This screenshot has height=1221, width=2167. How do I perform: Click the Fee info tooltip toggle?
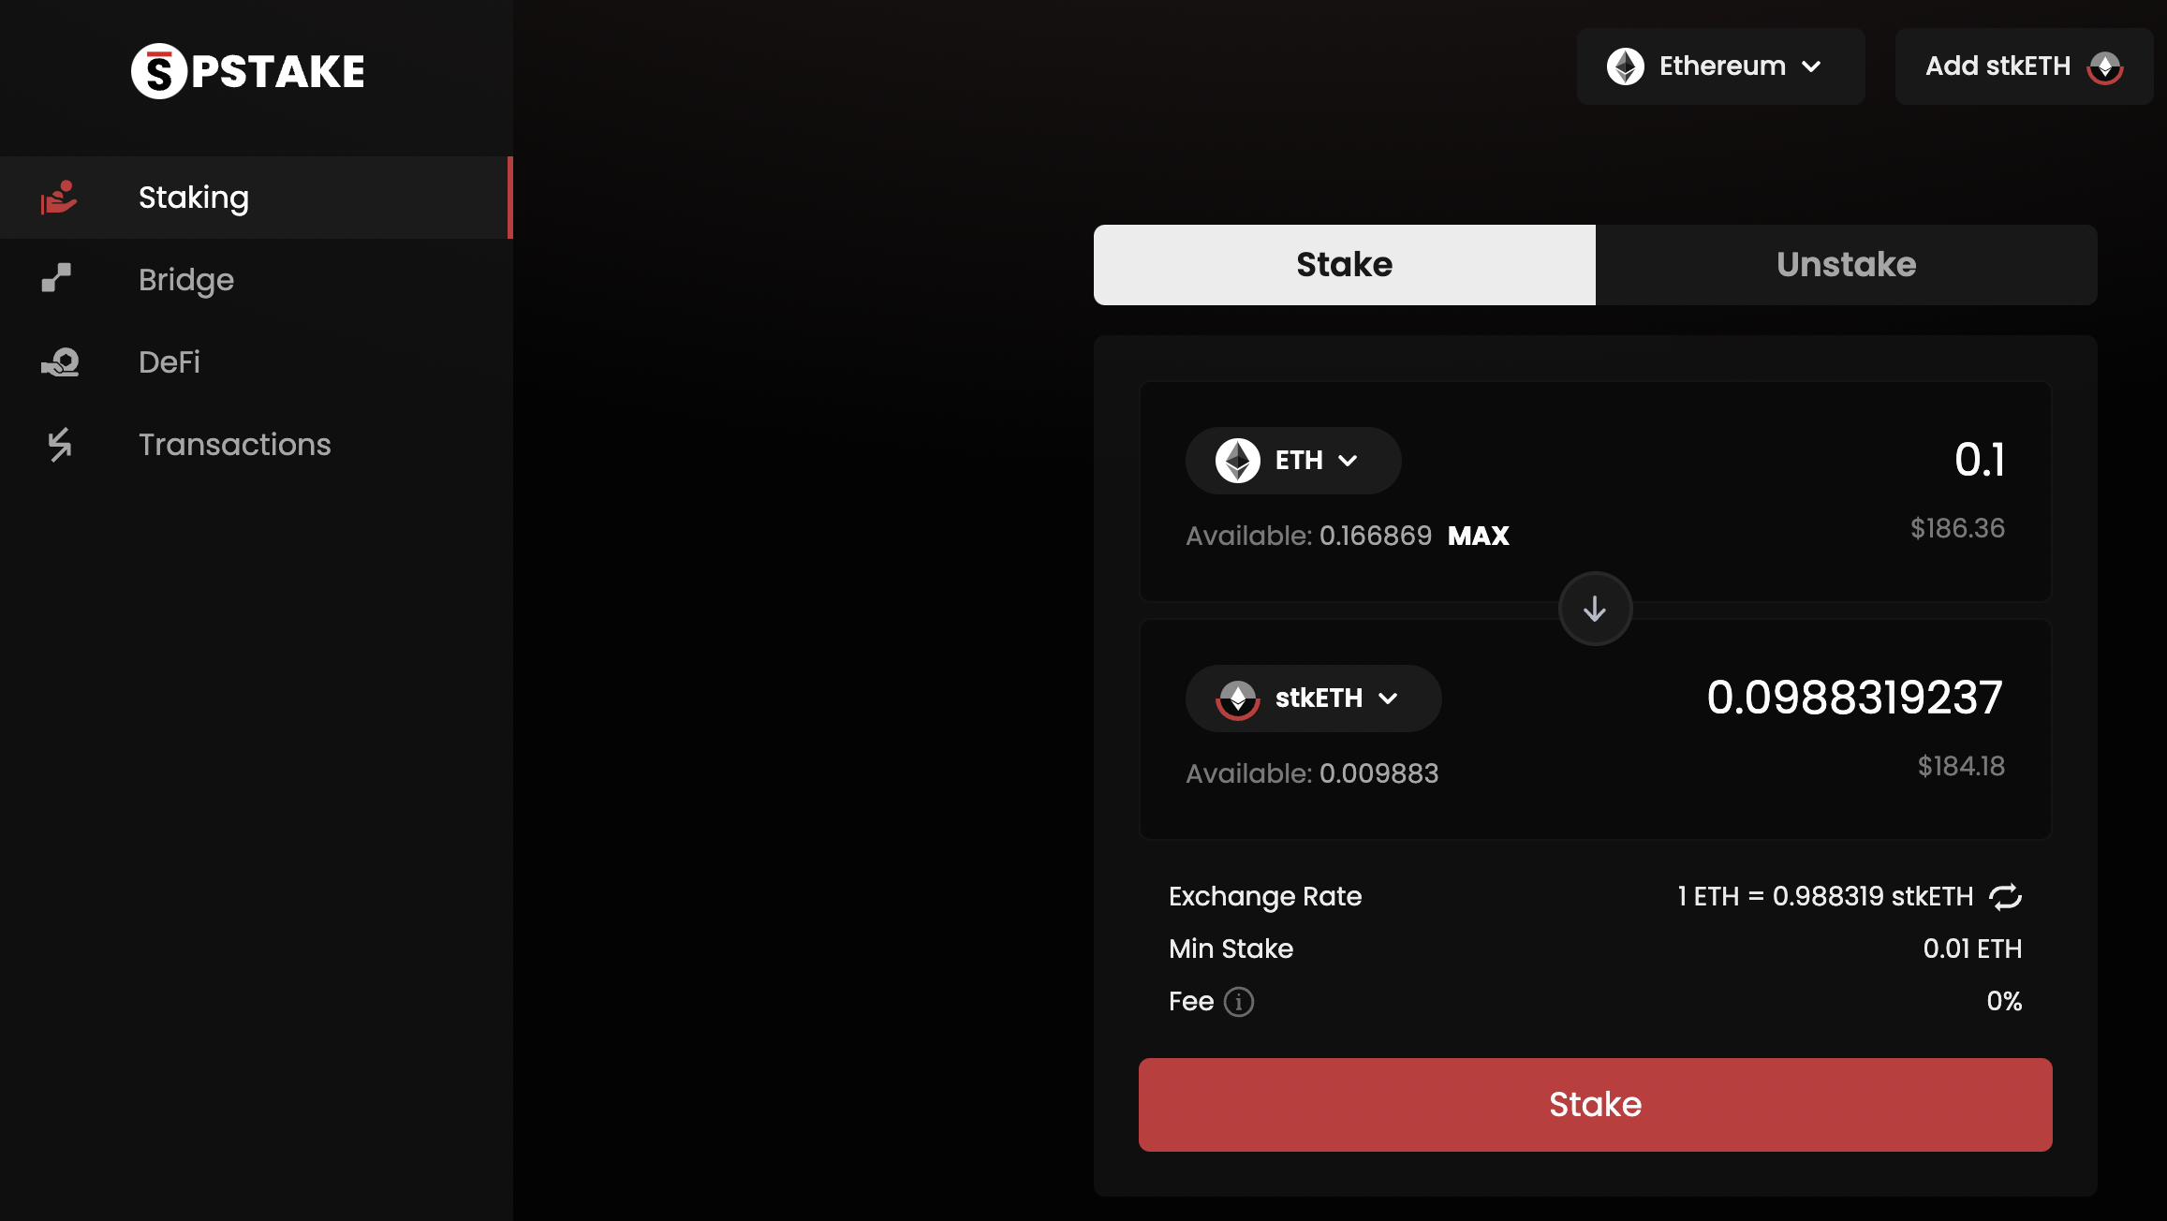[x=1238, y=1001]
